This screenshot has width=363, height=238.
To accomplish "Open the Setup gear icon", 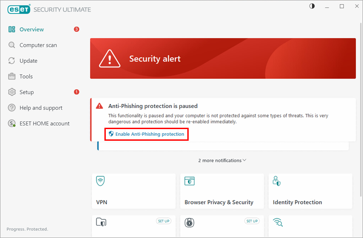I will [12, 92].
